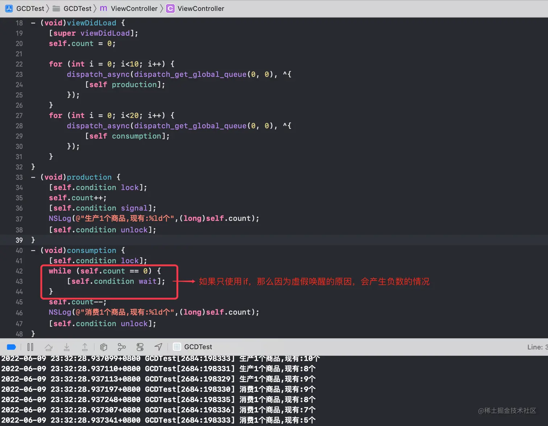Image resolution: width=548 pixels, height=426 pixels.
Task: Click line number 18 in the gutter
Action: 19,23
